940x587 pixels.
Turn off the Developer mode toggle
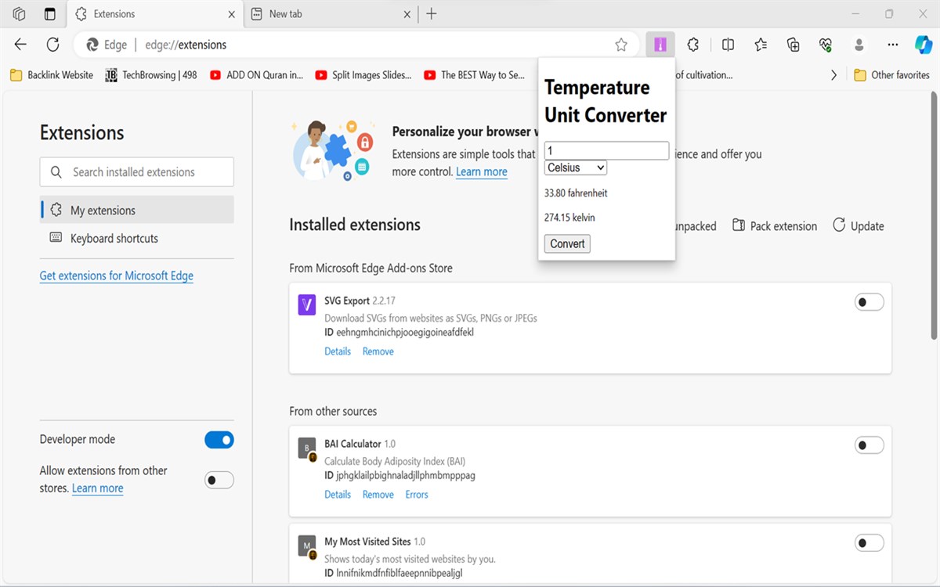[x=219, y=440]
